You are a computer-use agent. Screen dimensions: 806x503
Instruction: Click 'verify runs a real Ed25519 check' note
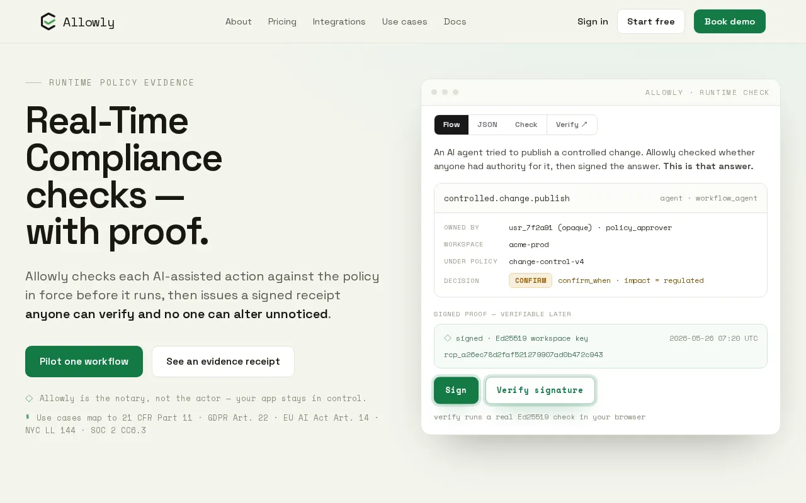pyautogui.click(x=540, y=417)
